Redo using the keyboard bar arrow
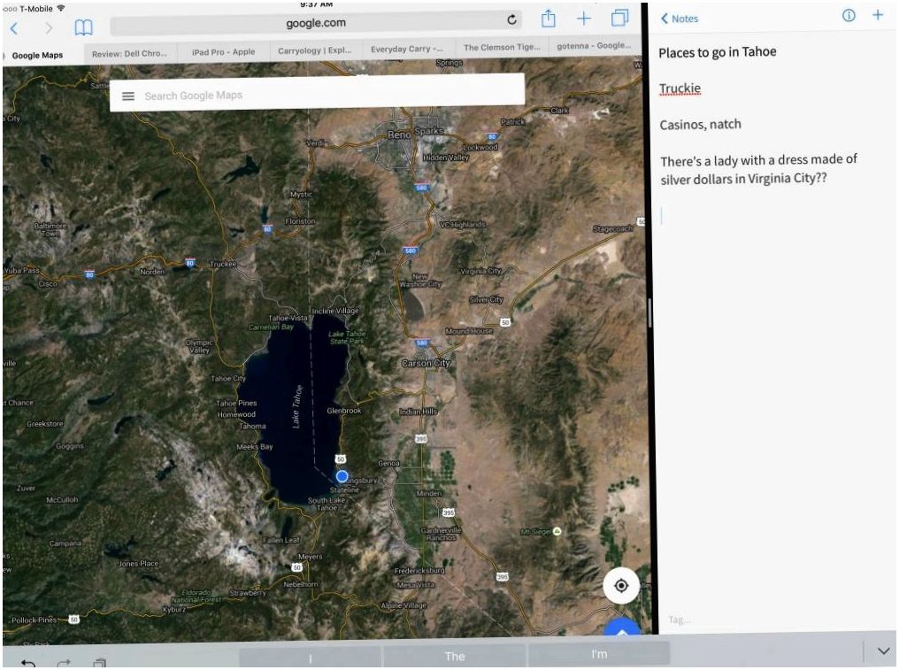899x670 pixels. (x=64, y=663)
